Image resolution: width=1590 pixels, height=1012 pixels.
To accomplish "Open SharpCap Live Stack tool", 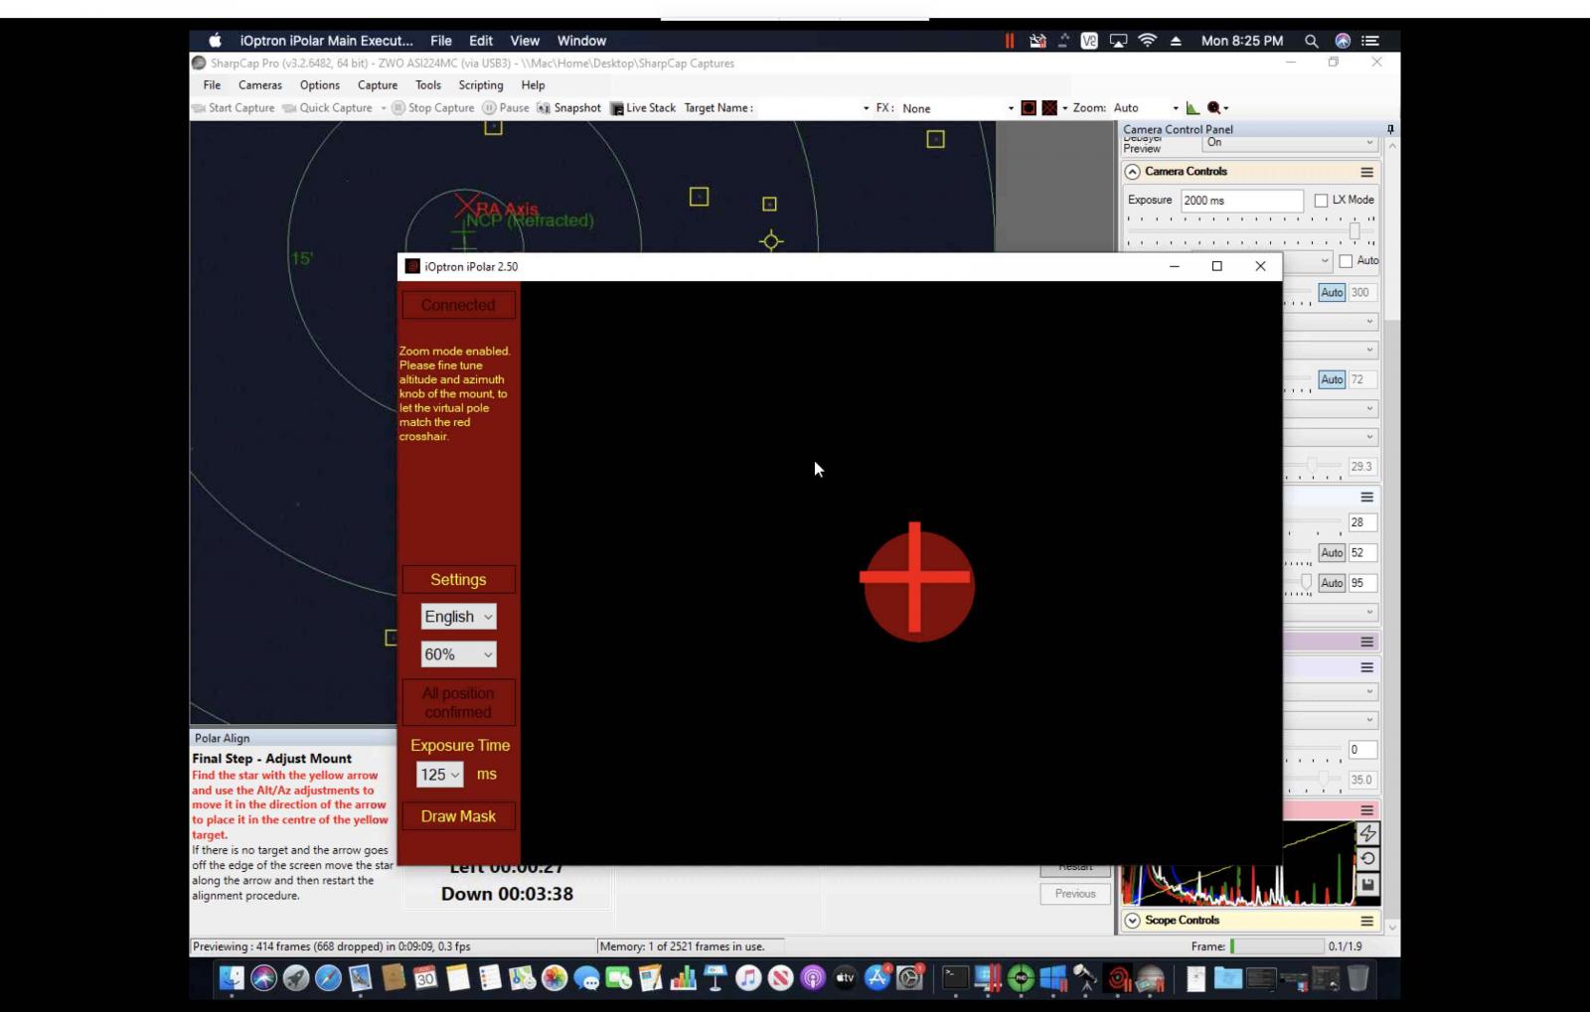I will (x=643, y=108).
